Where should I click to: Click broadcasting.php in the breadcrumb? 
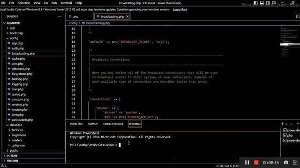coord(98,23)
